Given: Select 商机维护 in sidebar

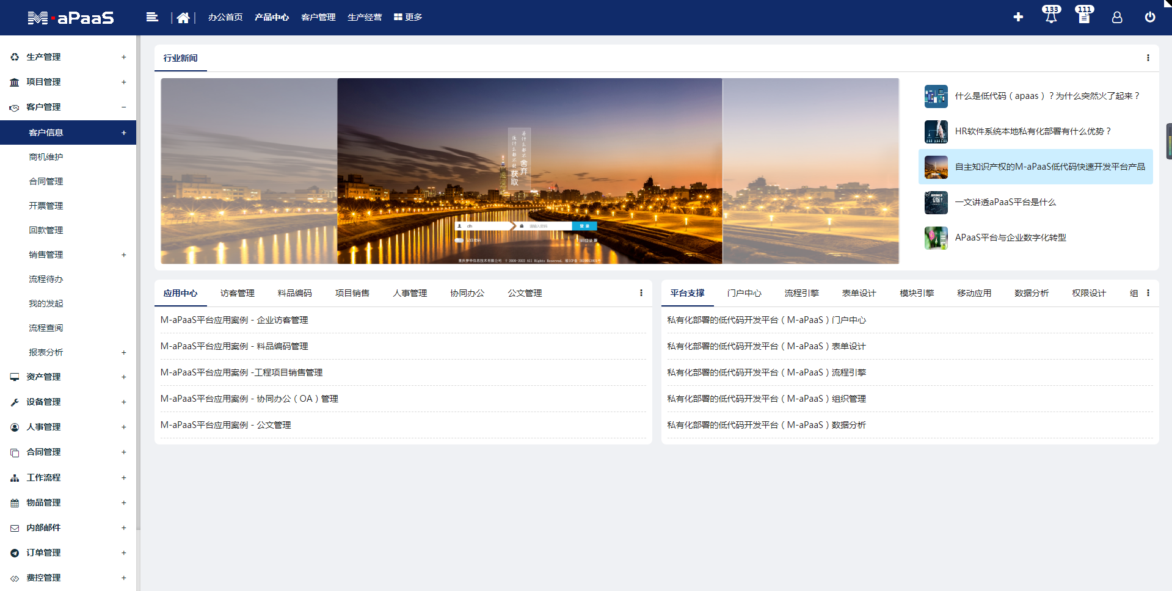Looking at the screenshot, I should [x=46, y=157].
